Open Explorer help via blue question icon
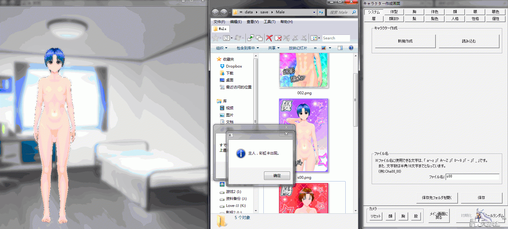This screenshot has width=508, height=229. pos(351,48)
